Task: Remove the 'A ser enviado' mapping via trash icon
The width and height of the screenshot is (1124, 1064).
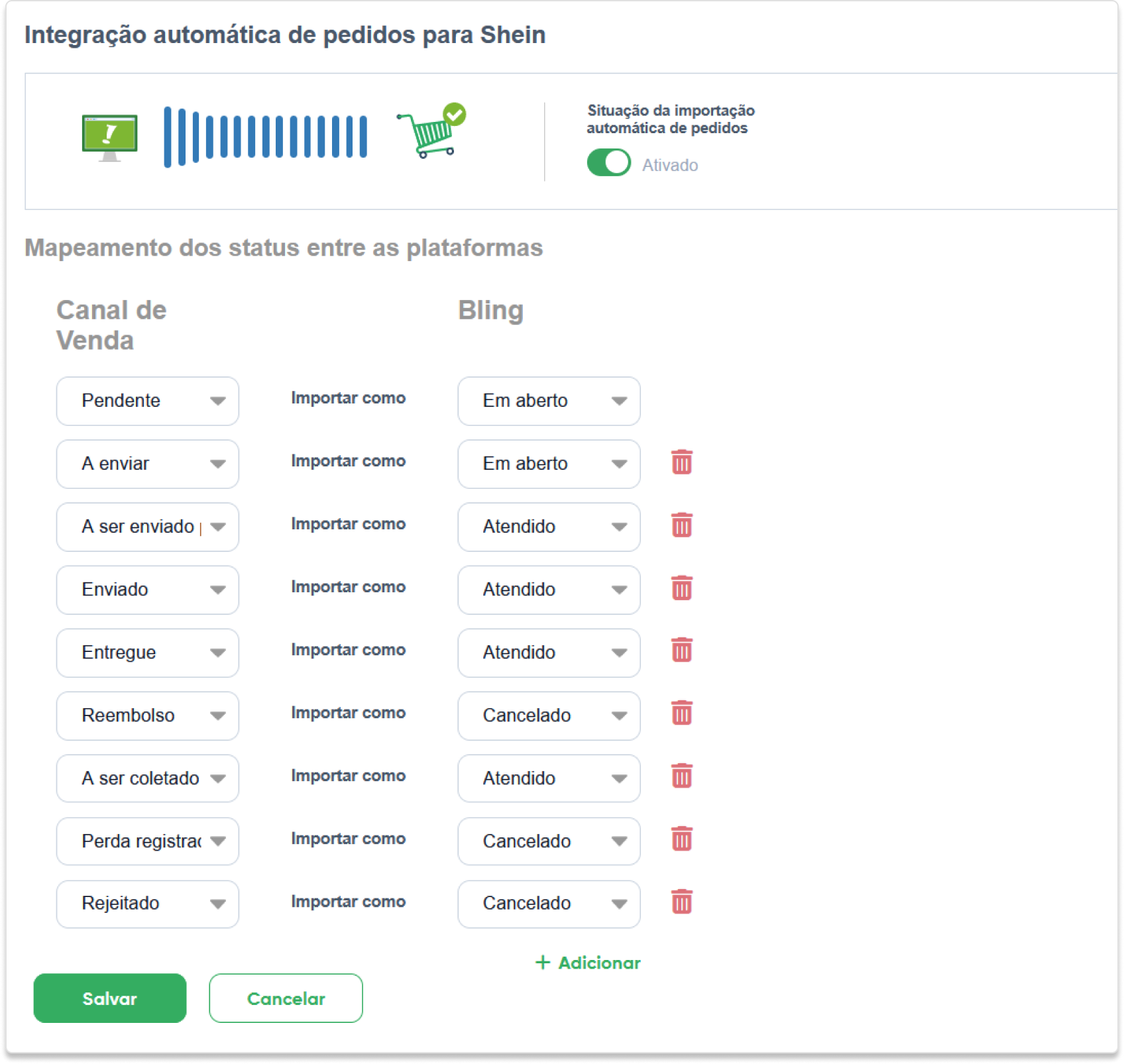Action: pyautogui.click(x=681, y=525)
